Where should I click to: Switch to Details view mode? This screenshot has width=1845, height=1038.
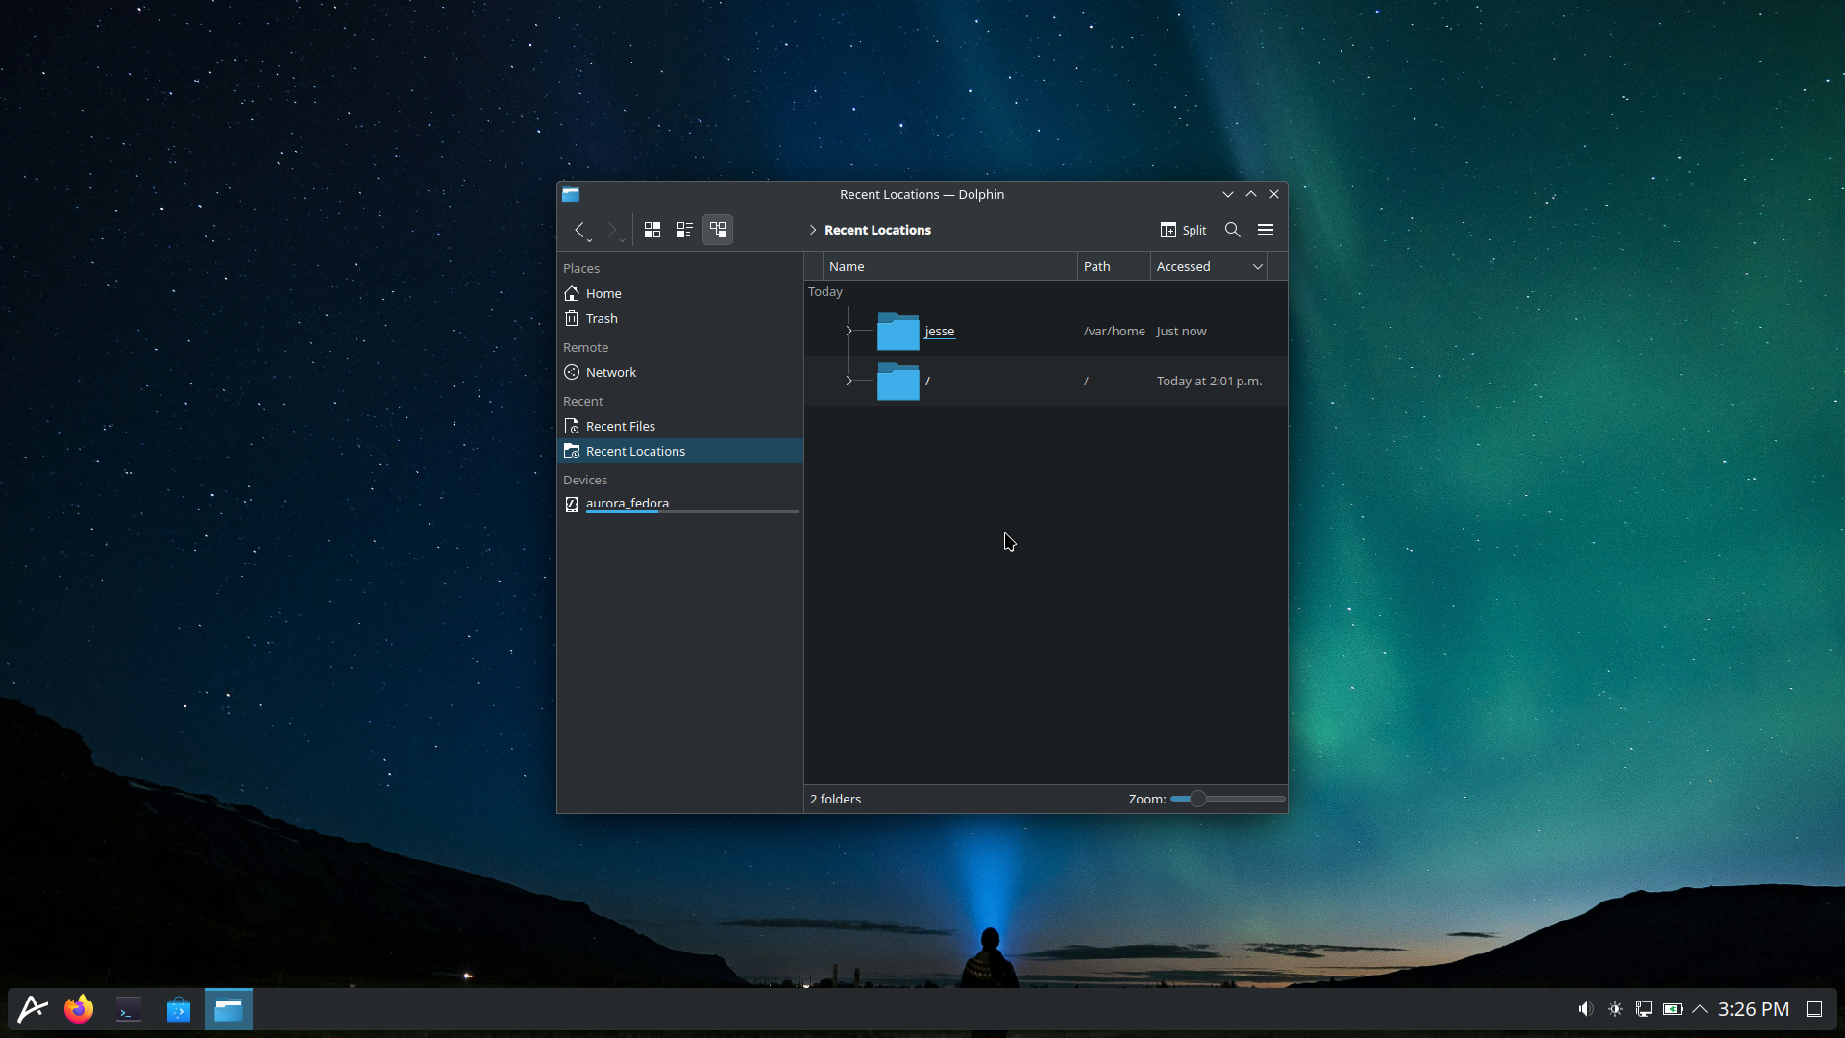click(x=718, y=230)
